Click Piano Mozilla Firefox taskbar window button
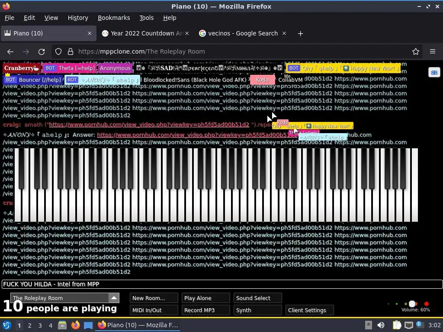Image resolution: width=443 pixels, height=332 pixels. [x=138, y=325]
